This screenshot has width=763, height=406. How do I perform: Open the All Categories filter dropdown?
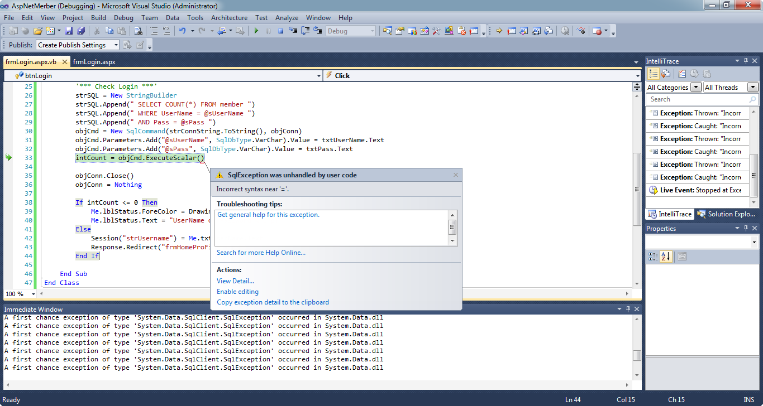click(x=696, y=87)
